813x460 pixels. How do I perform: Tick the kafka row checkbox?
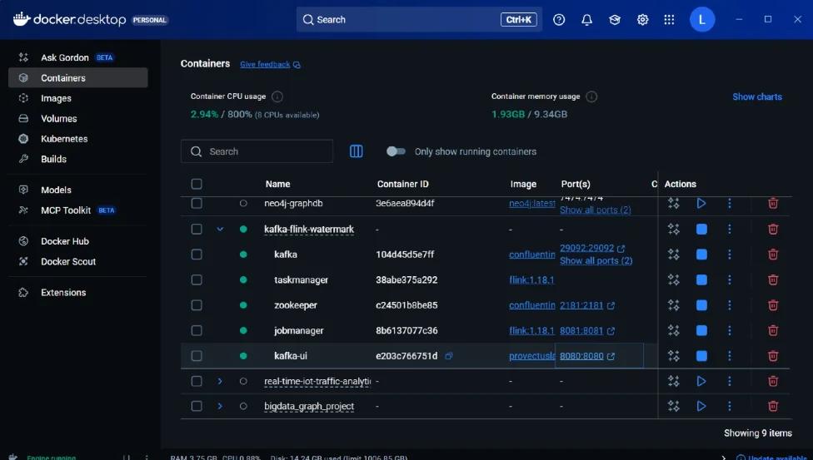click(x=197, y=255)
